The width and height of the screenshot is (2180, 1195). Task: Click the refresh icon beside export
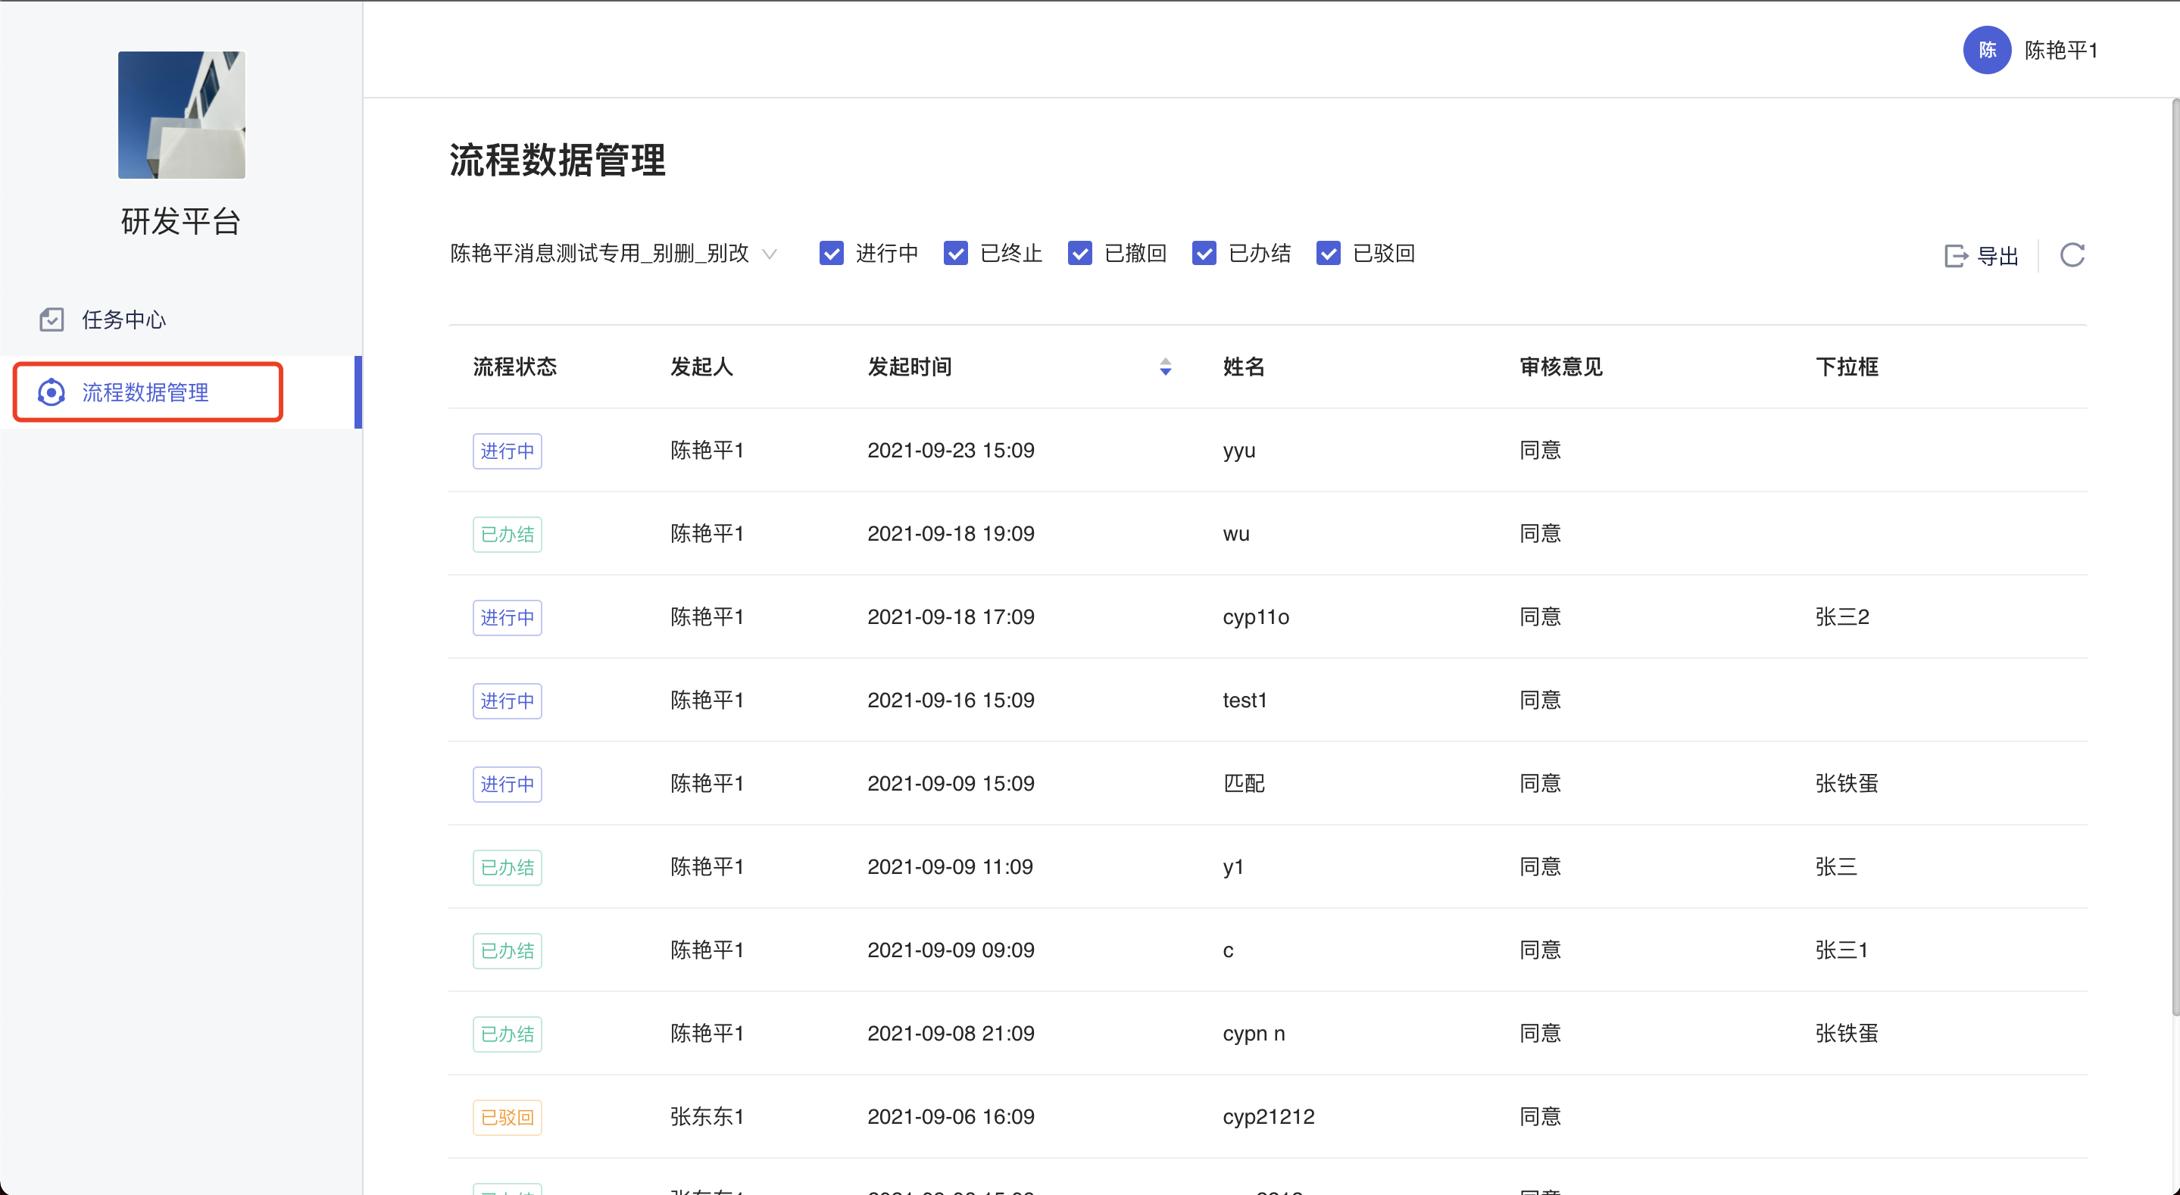click(x=2072, y=254)
